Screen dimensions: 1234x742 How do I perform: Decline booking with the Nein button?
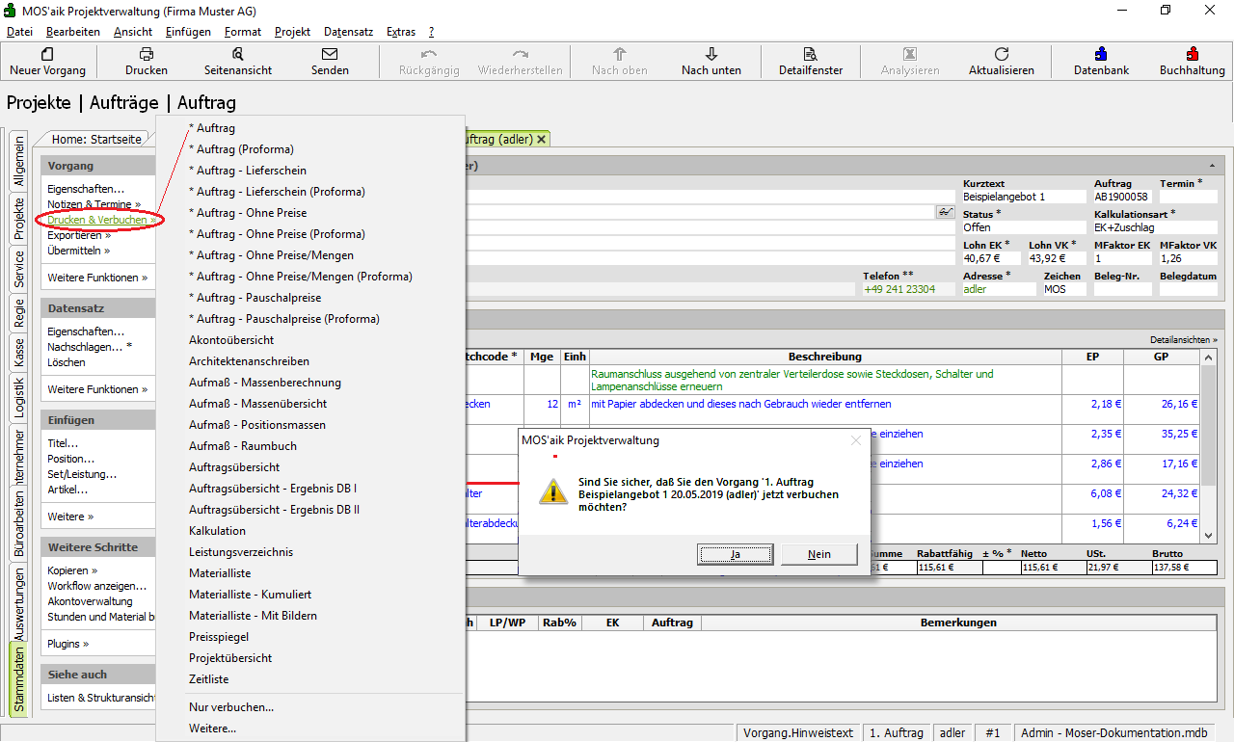click(818, 554)
